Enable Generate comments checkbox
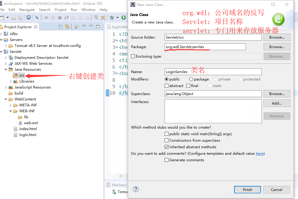Image resolution: width=298 pixels, height=199 pixels. point(166,160)
